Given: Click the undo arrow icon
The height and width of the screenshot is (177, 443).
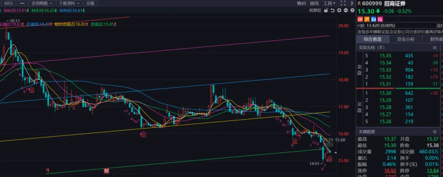Looking at the screenshot, I should pos(333,10).
